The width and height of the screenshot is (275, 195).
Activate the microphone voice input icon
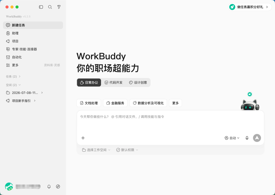pos(247,138)
